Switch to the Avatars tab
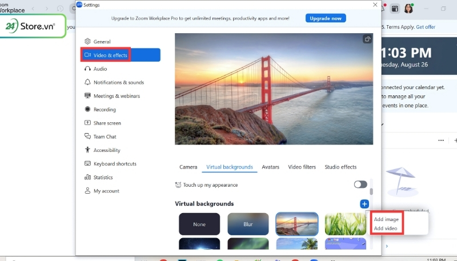The width and height of the screenshot is (457, 261). click(270, 167)
